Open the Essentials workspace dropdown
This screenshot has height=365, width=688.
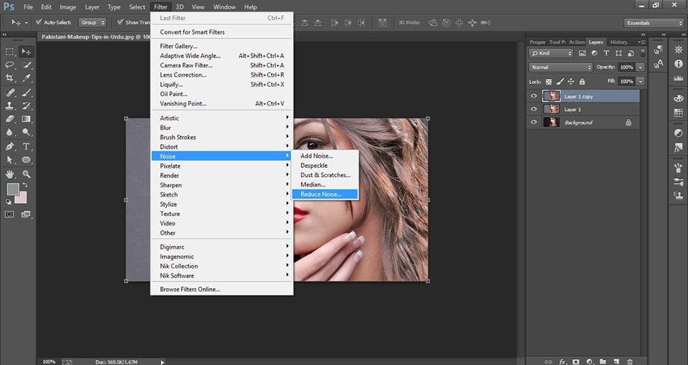654,23
